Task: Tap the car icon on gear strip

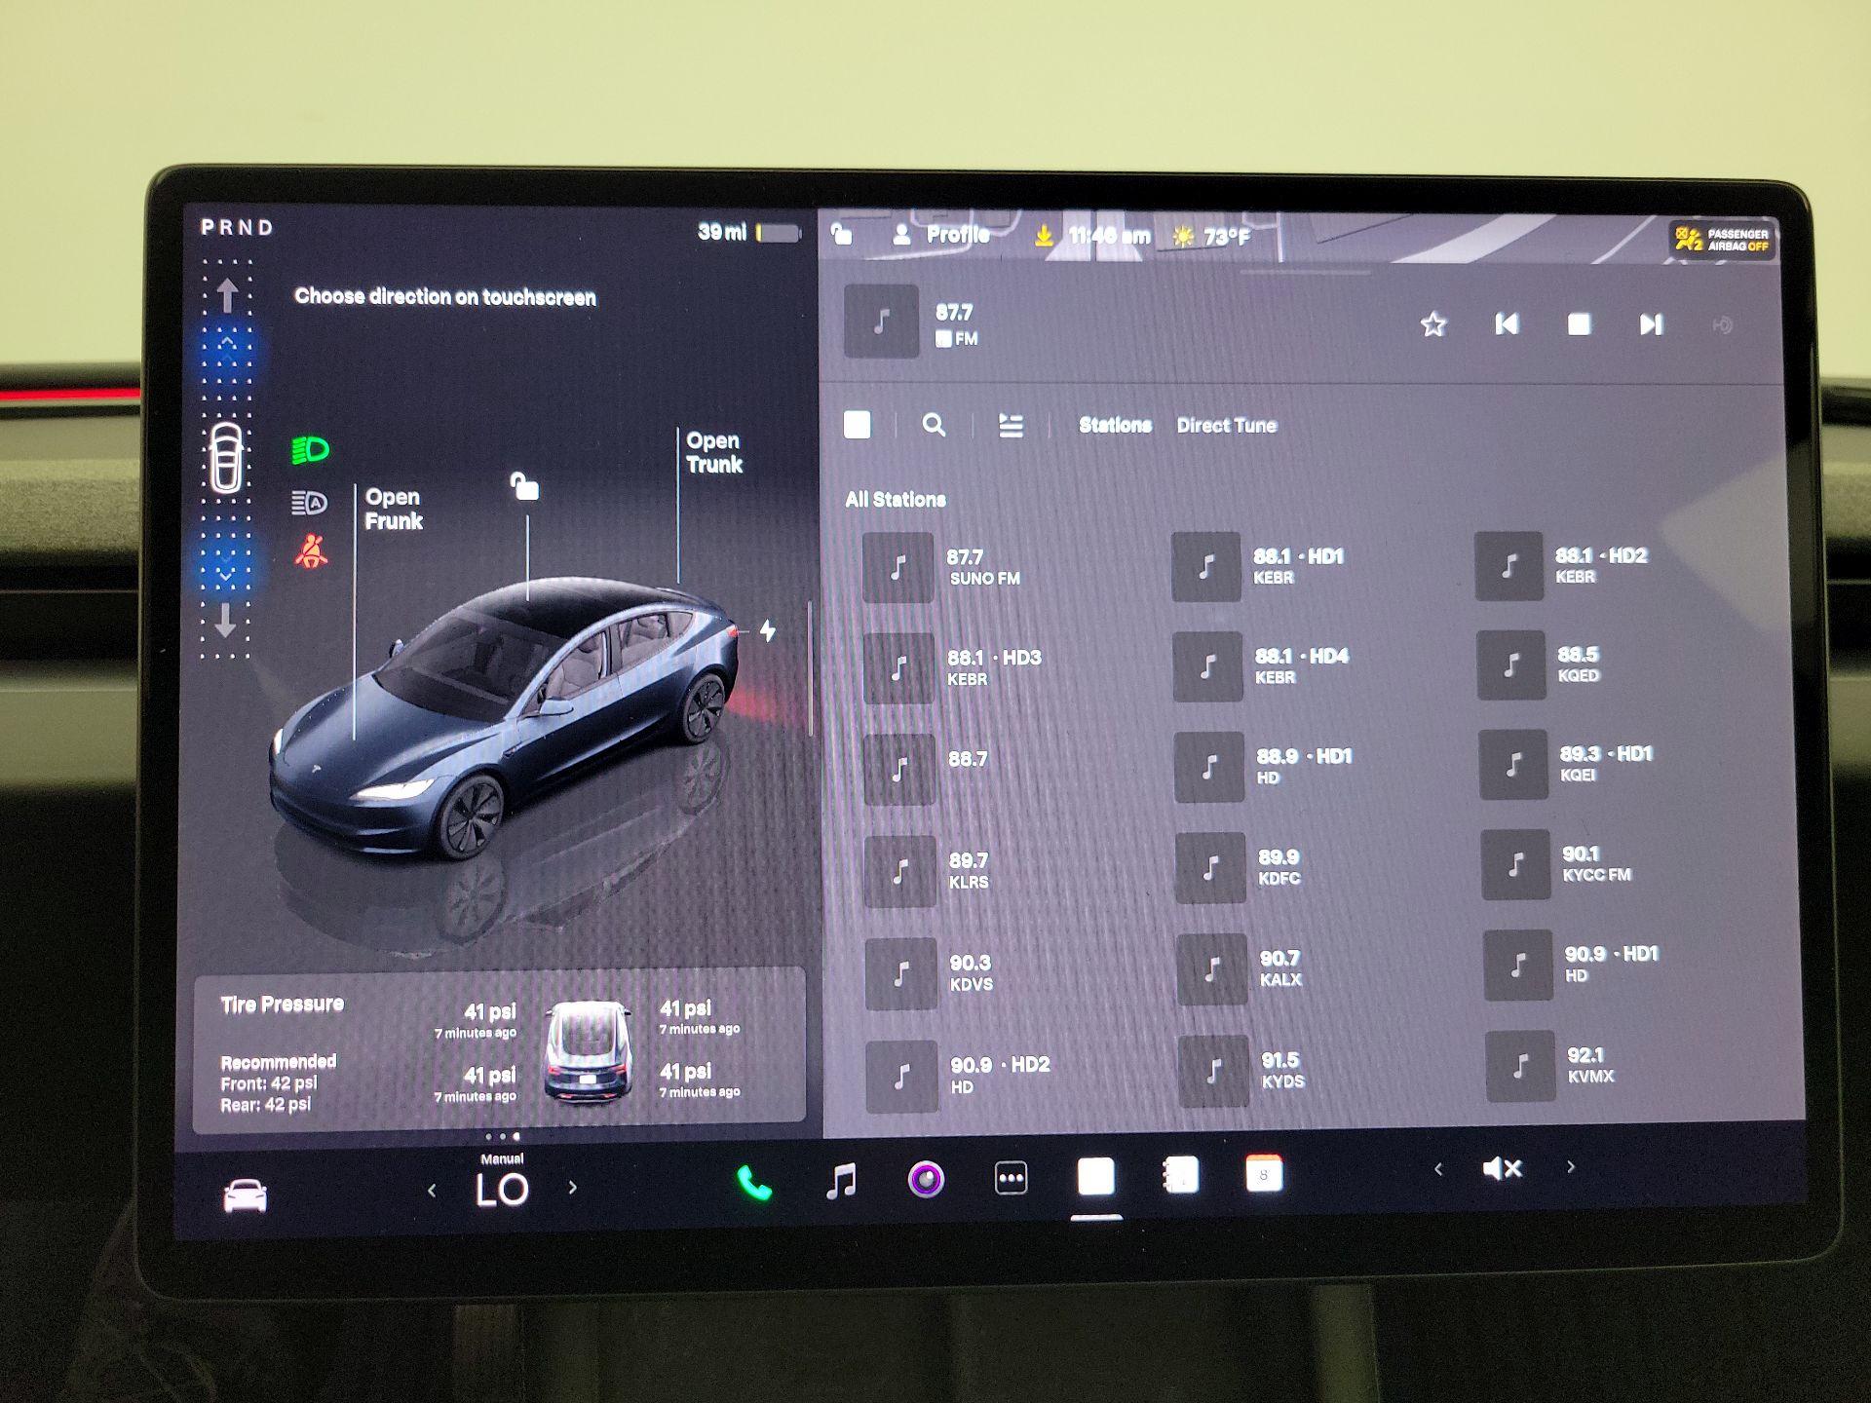Action: coord(226,458)
